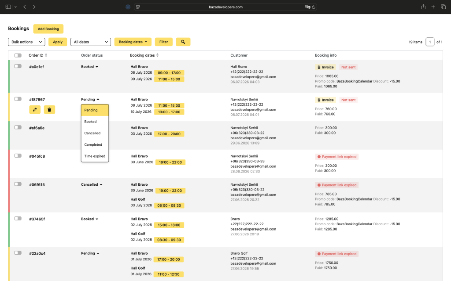Viewport: 451px width, 281px height.
Task: Select Pending in status menu
Action: 95,110
